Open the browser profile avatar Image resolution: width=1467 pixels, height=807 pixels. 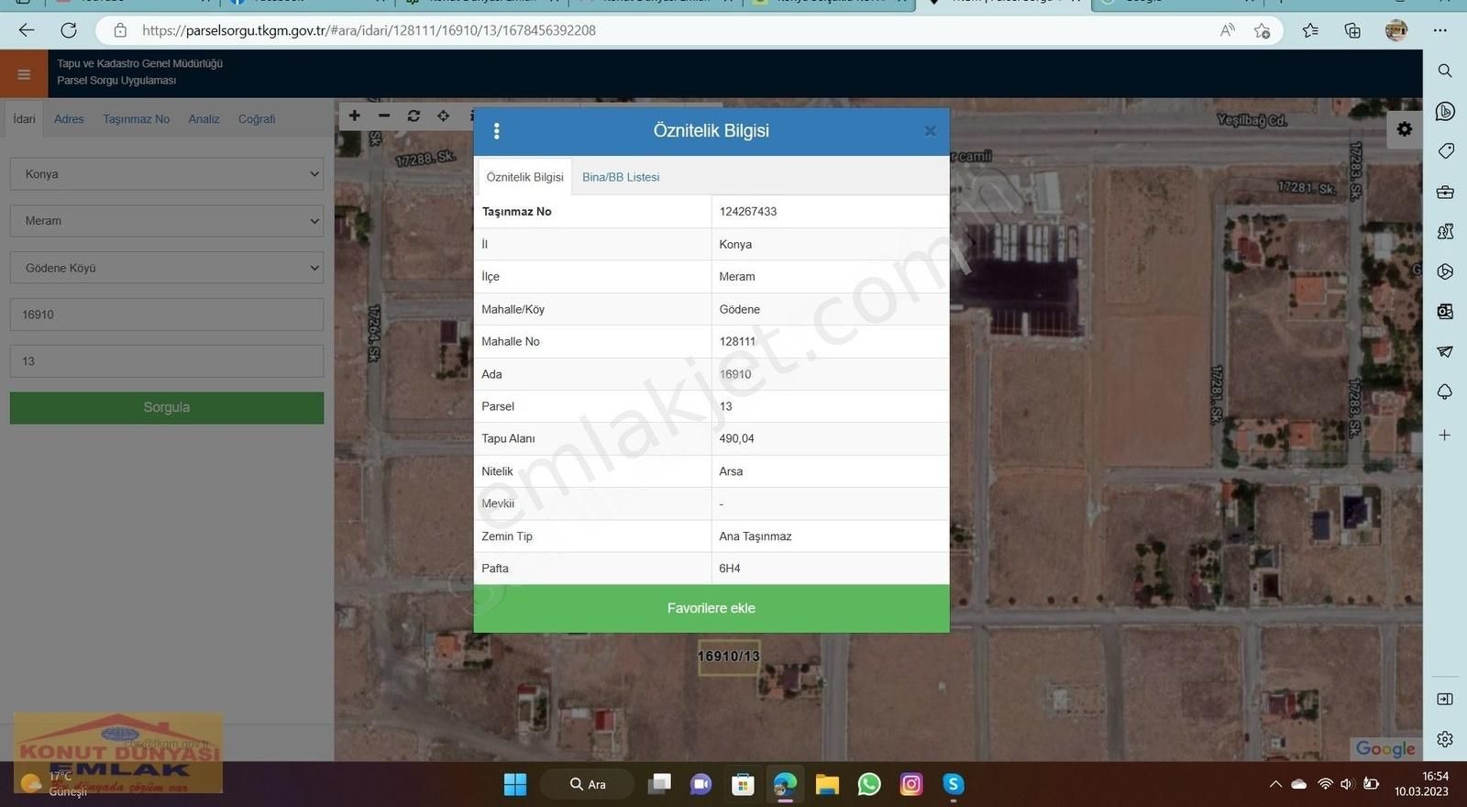[x=1396, y=30]
